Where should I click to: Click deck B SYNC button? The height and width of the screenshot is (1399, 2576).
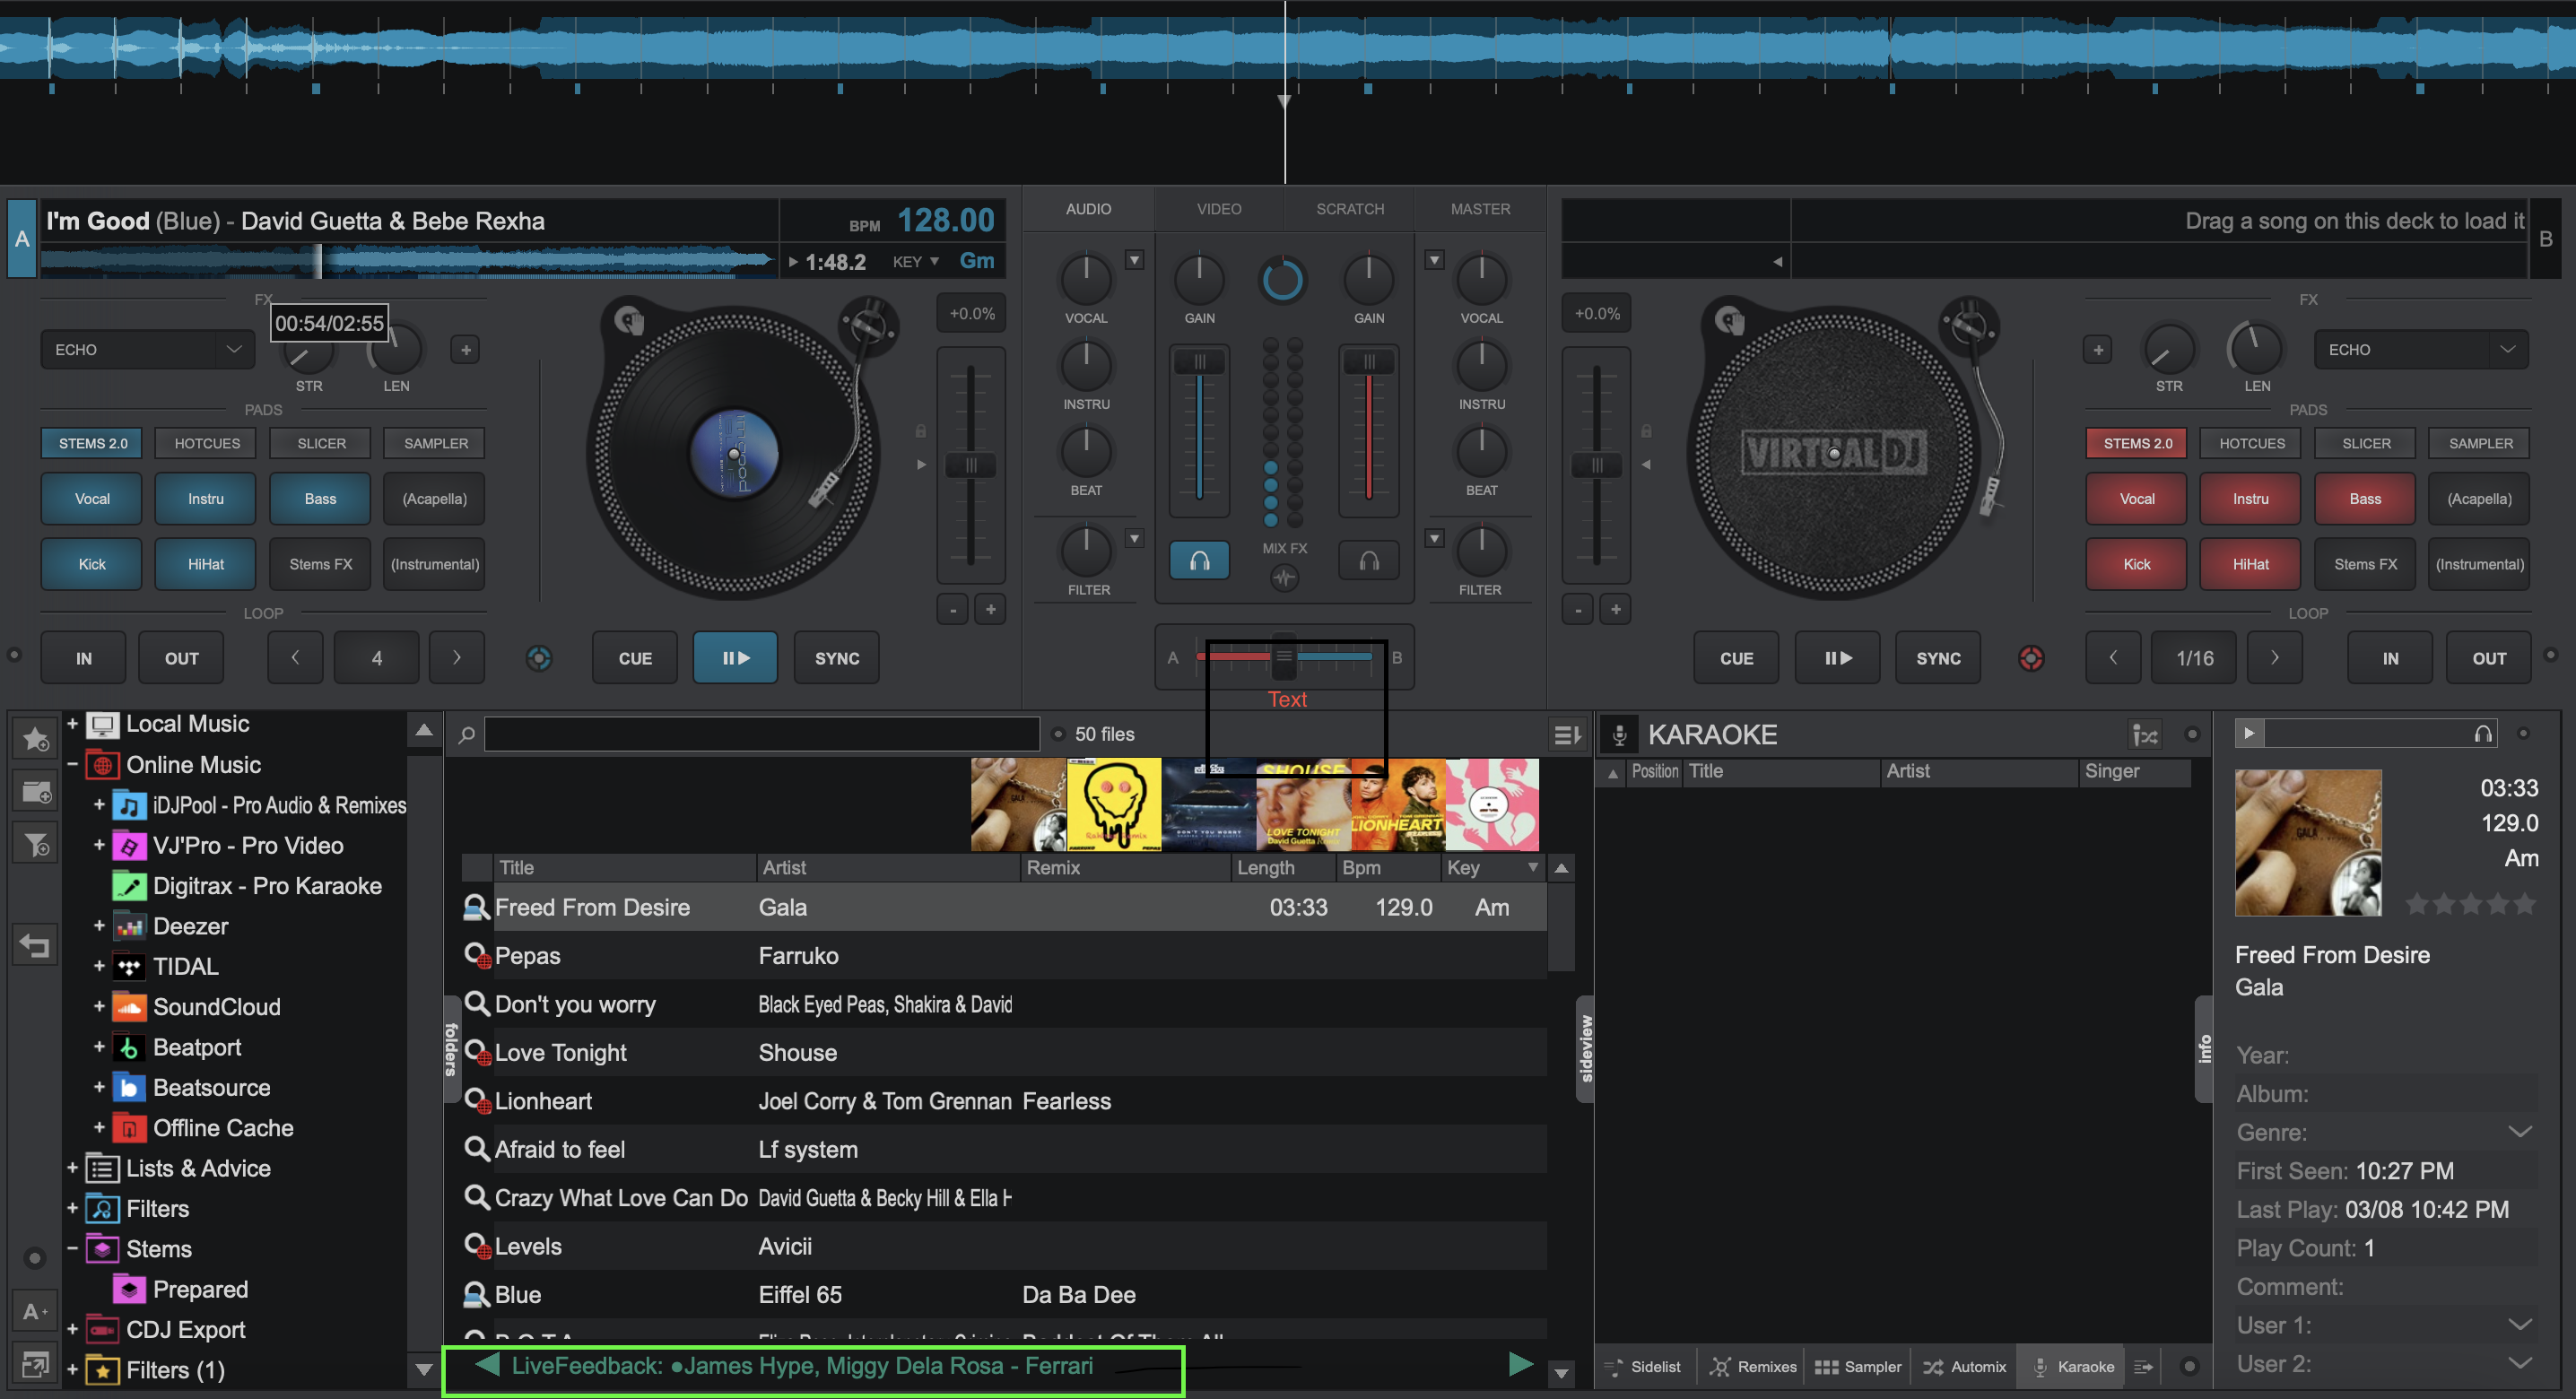pos(1938,658)
